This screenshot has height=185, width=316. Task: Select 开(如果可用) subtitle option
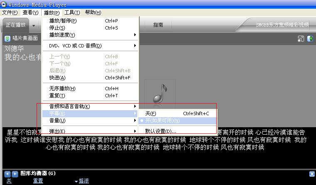[177, 121]
